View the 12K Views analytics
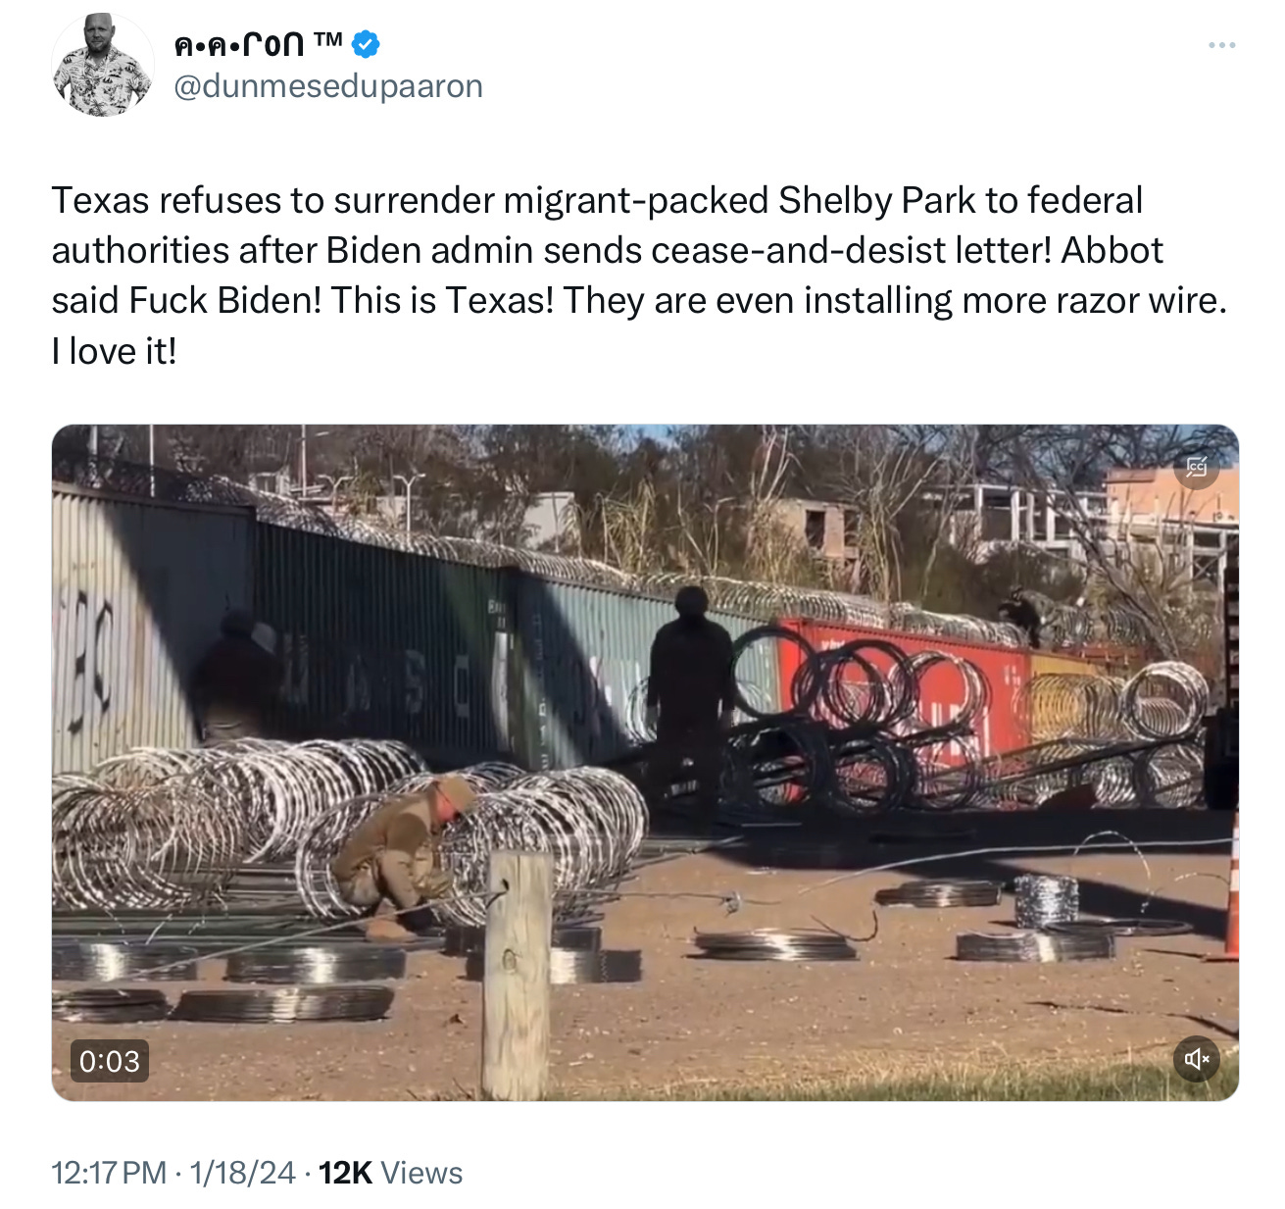The image size is (1285, 1209). (x=390, y=1173)
